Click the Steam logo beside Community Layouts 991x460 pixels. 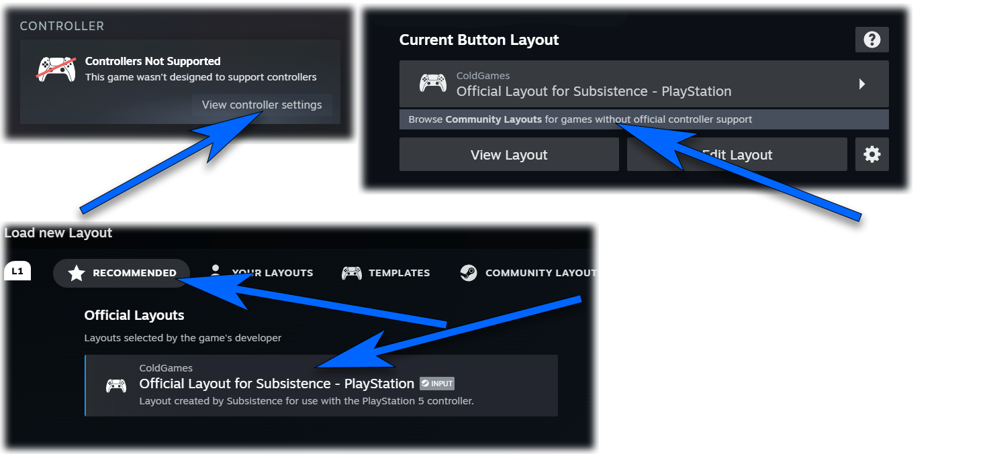[469, 273]
